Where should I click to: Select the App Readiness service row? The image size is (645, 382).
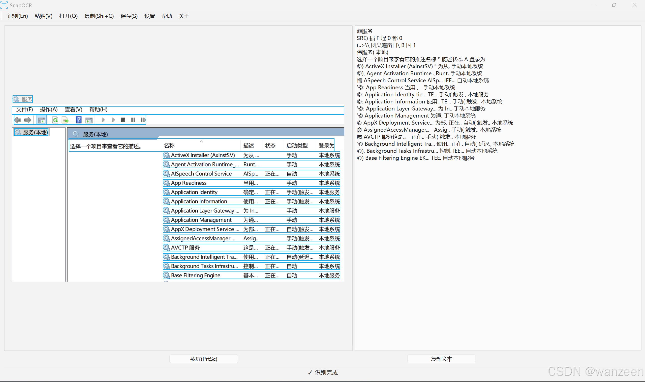coord(189,183)
